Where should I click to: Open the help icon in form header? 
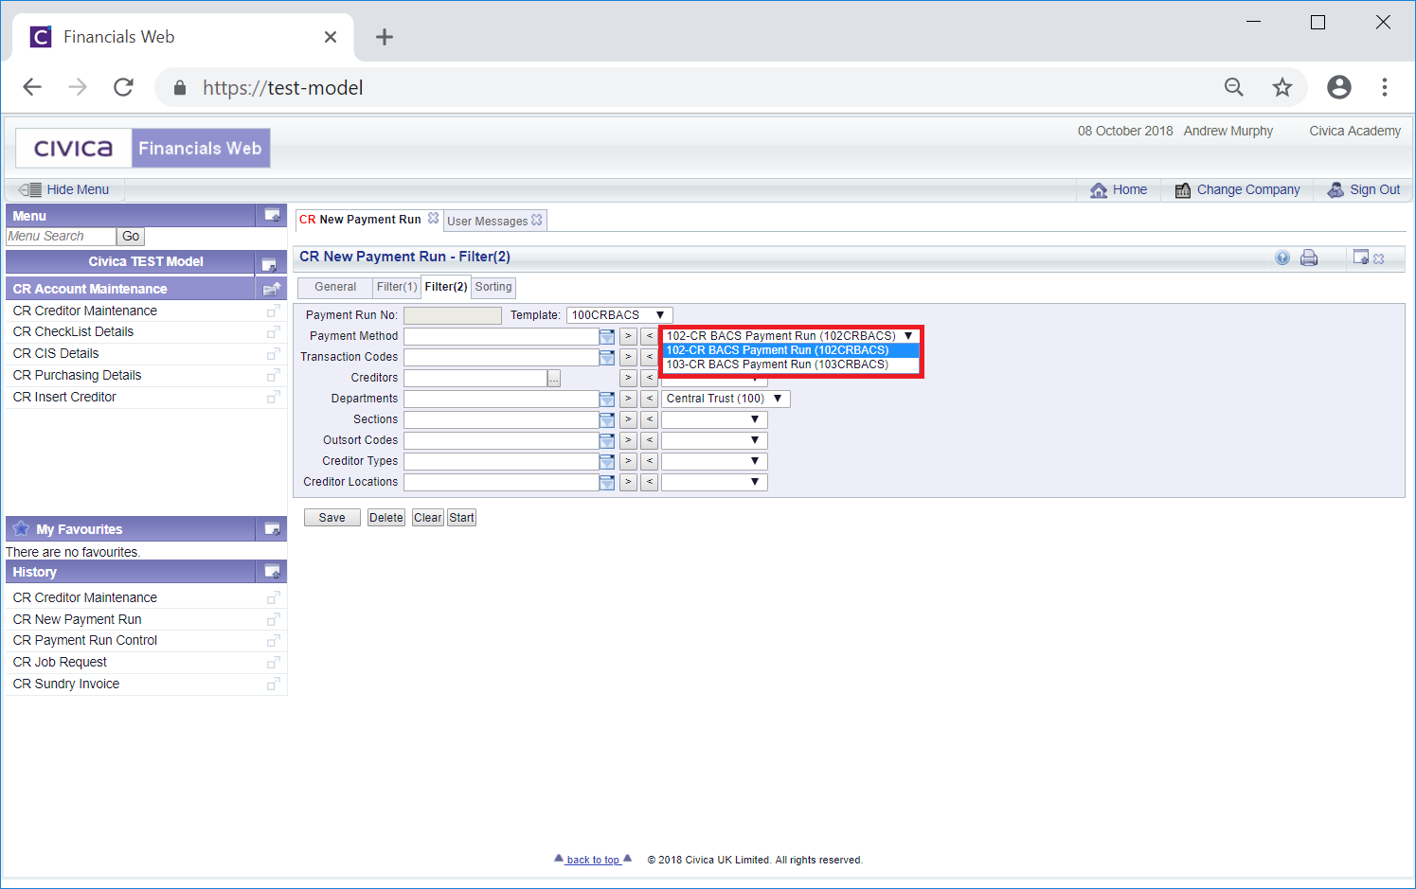pos(1282,258)
